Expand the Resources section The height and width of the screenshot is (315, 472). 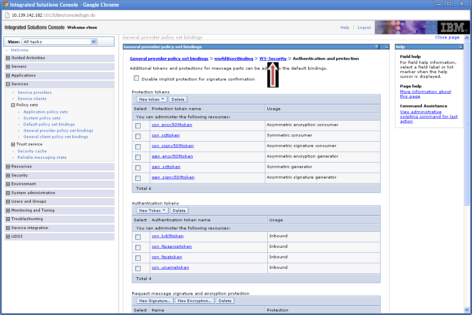tap(8, 166)
